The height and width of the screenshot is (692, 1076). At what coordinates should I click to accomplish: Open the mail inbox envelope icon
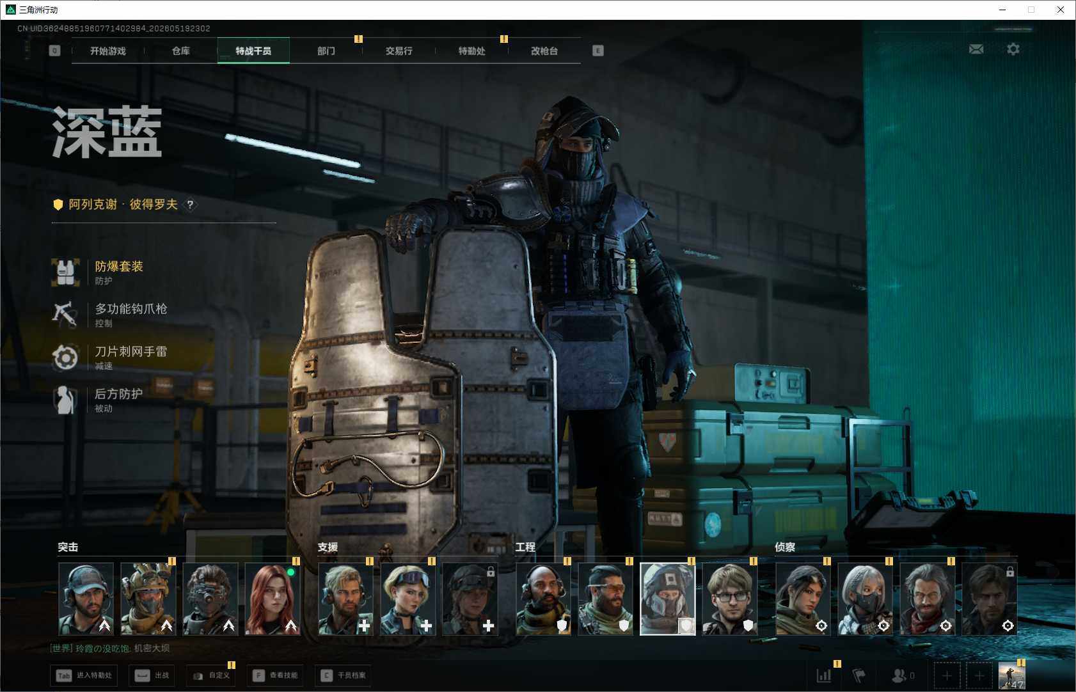coord(976,49)
